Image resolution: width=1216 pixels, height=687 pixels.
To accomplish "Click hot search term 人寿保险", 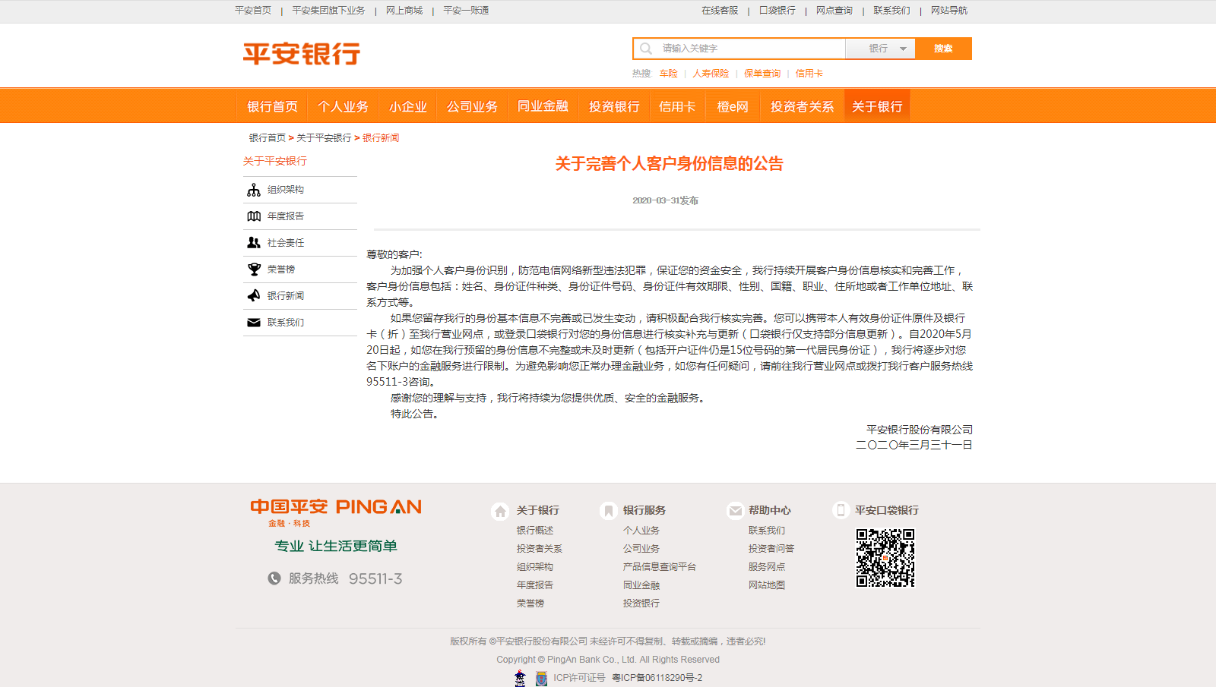I will click(711, 74).
